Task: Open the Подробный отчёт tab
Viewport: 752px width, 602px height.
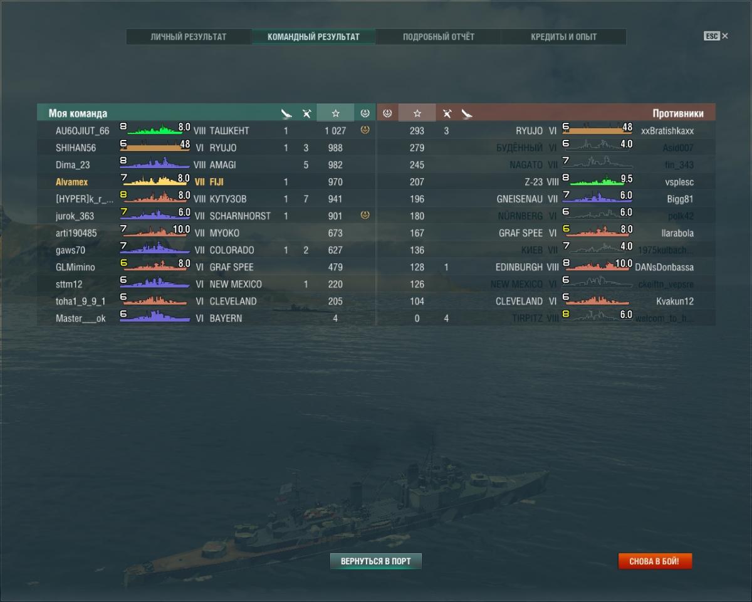Action: [439, 37]
